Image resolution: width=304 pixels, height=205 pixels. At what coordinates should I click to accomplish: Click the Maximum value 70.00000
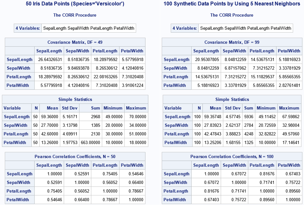point(136,117)
